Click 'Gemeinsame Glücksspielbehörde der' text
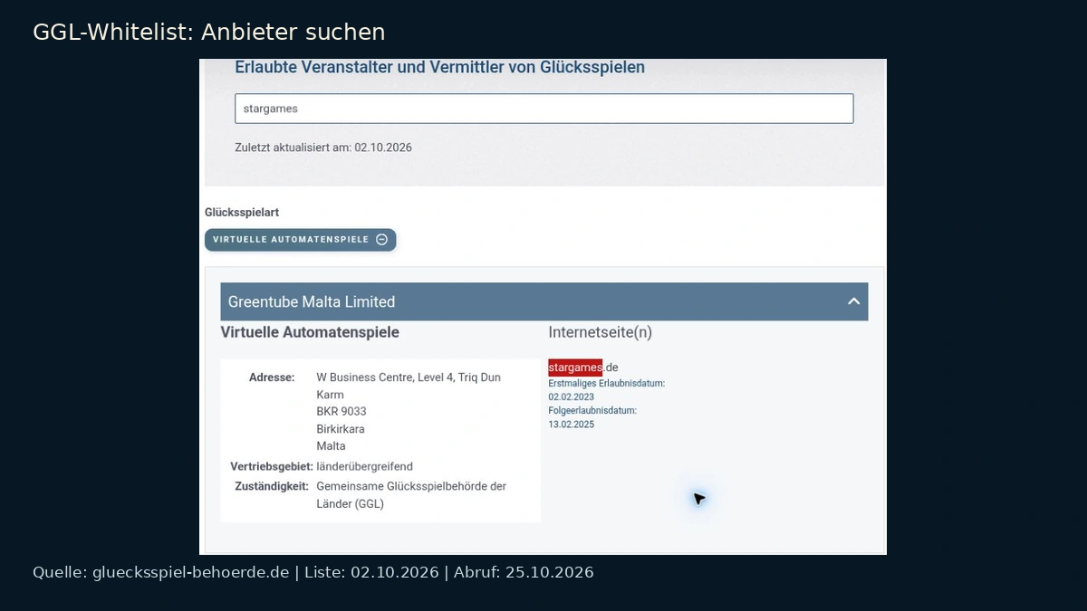Screen dimensions: 1087x611 (411, 486)
